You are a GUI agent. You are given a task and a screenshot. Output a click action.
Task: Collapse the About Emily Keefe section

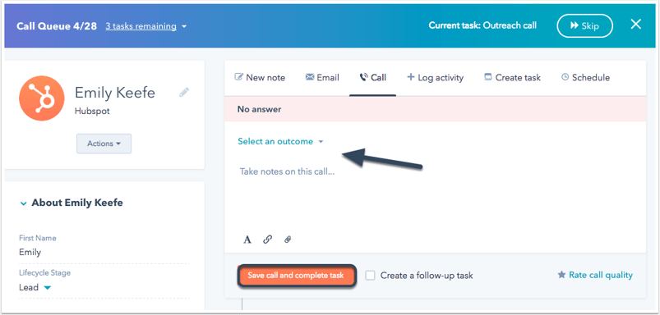click(x=72, y=203)
